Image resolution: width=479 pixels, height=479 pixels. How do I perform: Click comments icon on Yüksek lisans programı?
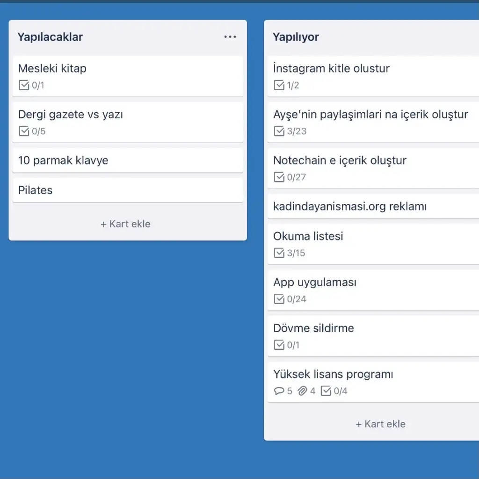pyautogui.click(x=279, y=391)
